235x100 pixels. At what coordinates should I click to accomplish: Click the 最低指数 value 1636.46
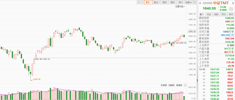pos(230,42)
